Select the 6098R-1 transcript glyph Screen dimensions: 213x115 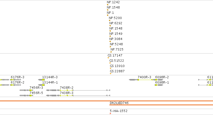tap(159, 85)
